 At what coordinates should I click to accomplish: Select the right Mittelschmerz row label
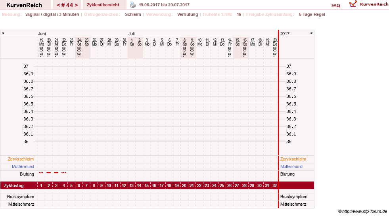click(293, 204)
